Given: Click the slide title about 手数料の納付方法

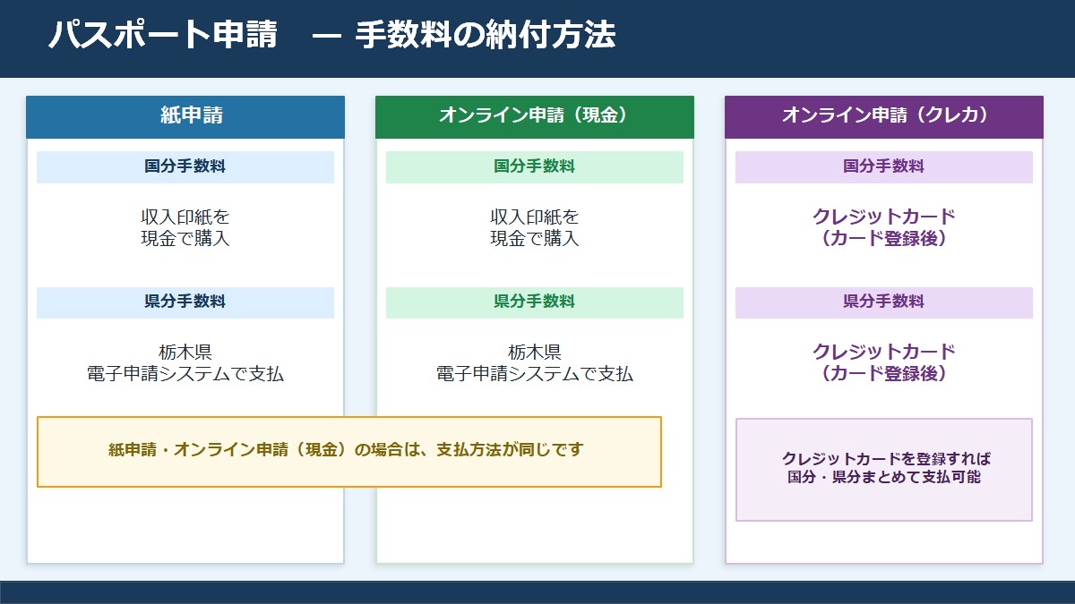Looking at the screenshot, I should (331, 36).
